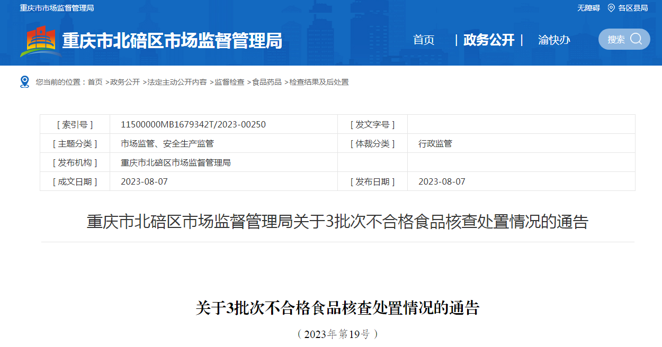The image size is (662, 347).
Task: Click the 2023-08-07 value beside 成文日期
Action: coord(144,181)
